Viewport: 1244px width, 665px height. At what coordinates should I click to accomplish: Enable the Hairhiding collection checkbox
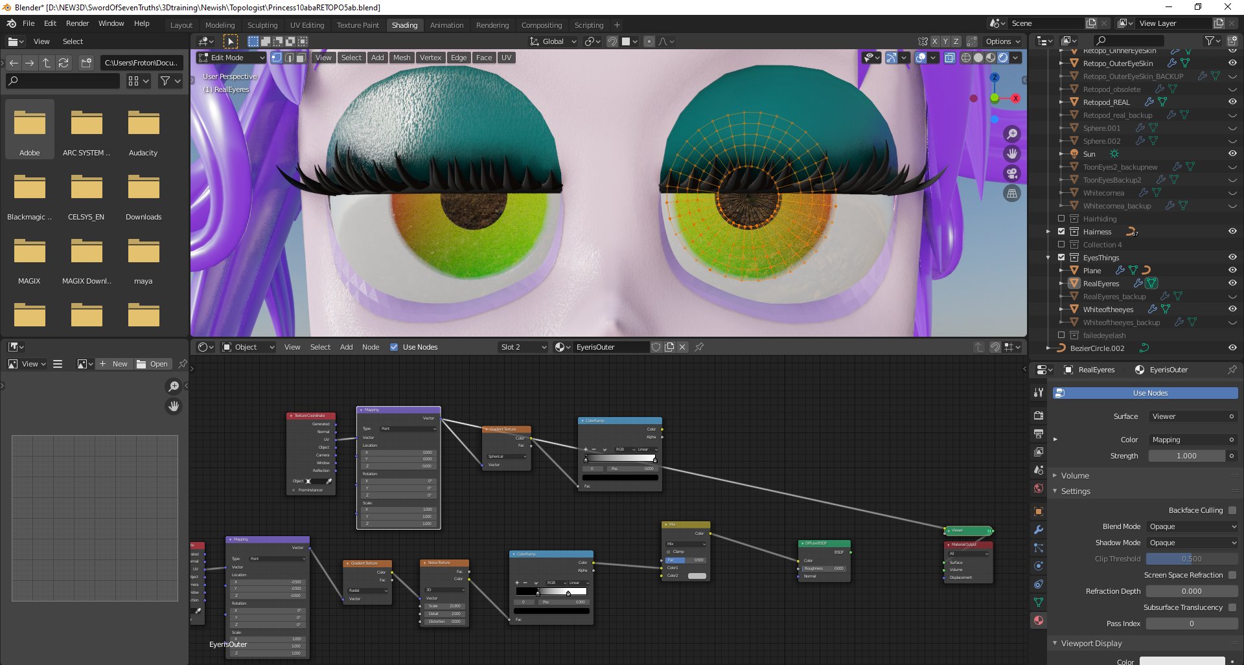pos(1061,218)
